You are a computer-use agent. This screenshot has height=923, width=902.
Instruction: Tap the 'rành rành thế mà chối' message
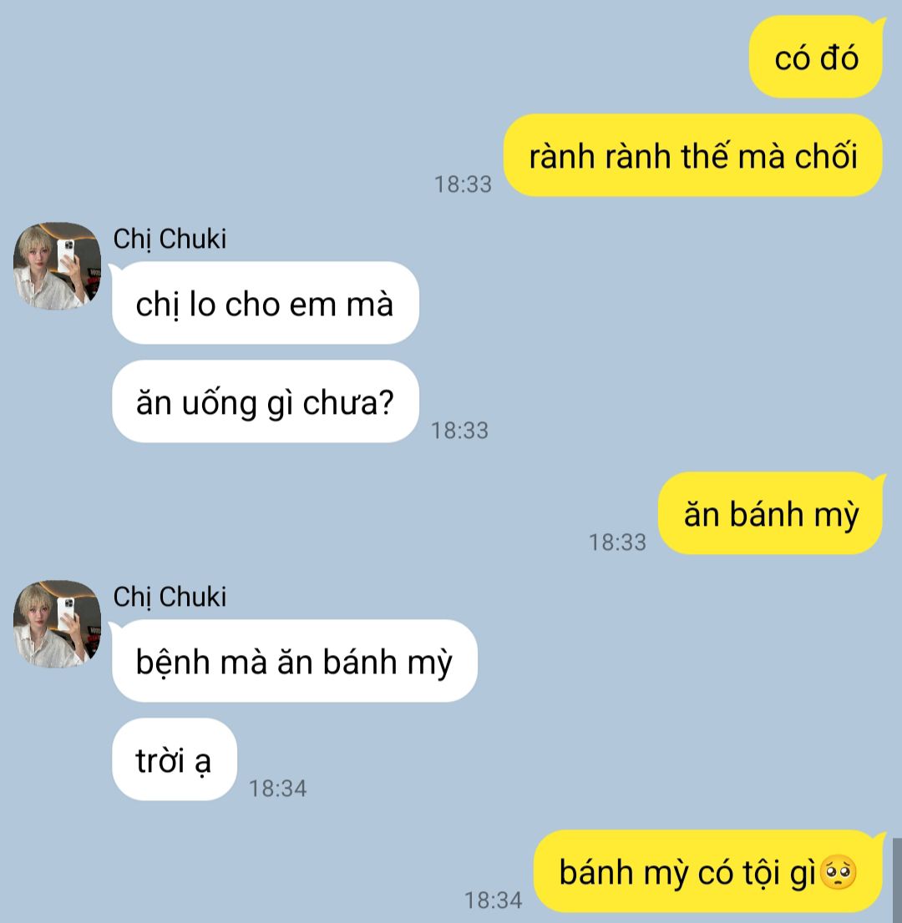(693, 155)
